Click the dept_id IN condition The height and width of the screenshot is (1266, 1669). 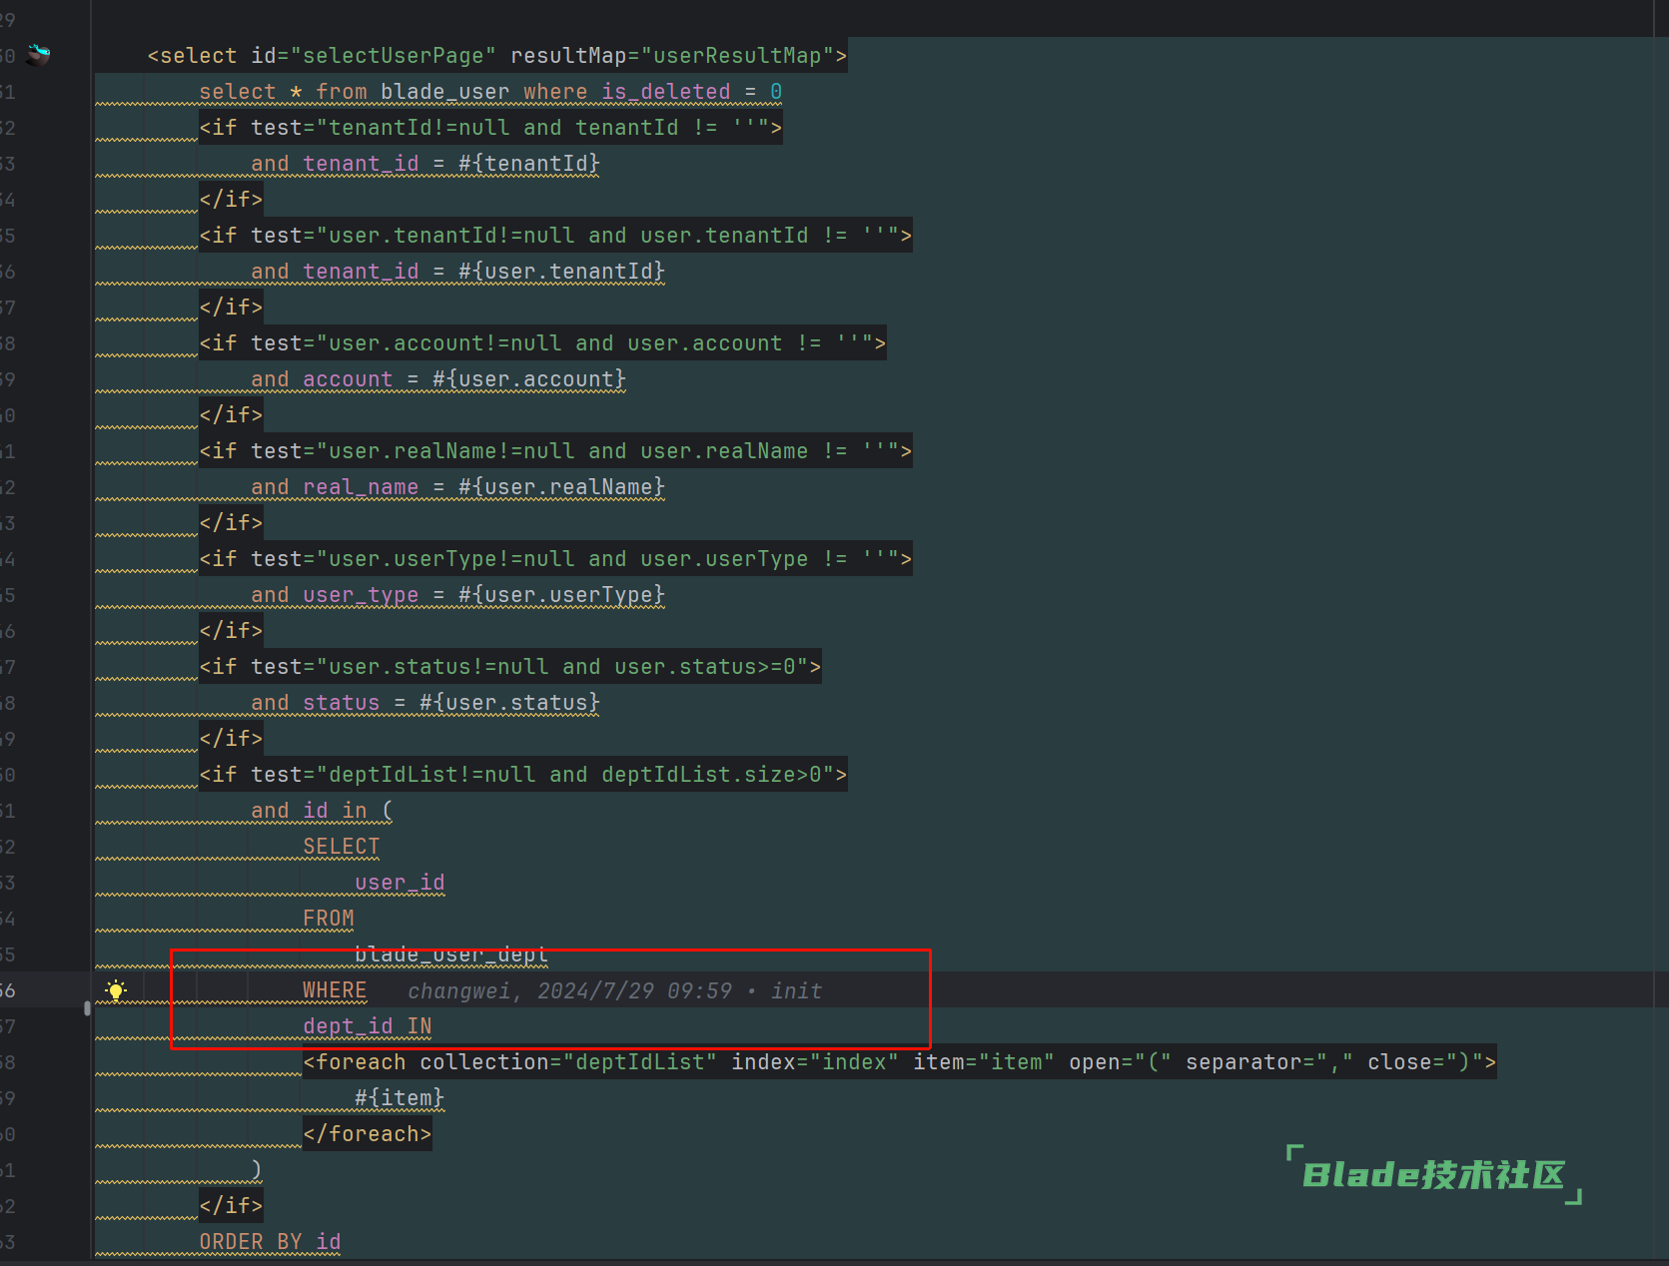[x=367, y=1026]
